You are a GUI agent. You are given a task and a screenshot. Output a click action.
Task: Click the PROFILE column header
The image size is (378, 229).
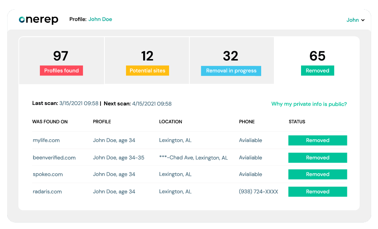(x=102, y=122)
